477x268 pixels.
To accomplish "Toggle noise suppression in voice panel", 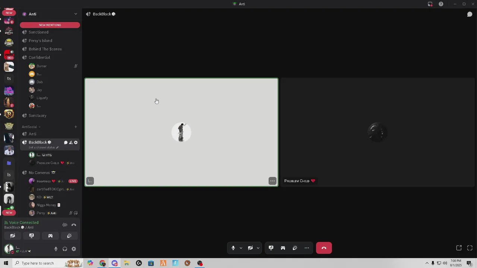I will tap(65, 225).
